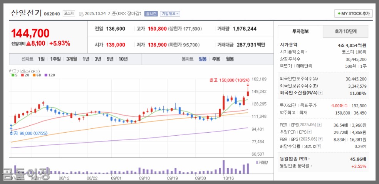Click the 거래량 value 1,976,244
The width and height of the screenshot is (379, 184).
coord(244,29)
